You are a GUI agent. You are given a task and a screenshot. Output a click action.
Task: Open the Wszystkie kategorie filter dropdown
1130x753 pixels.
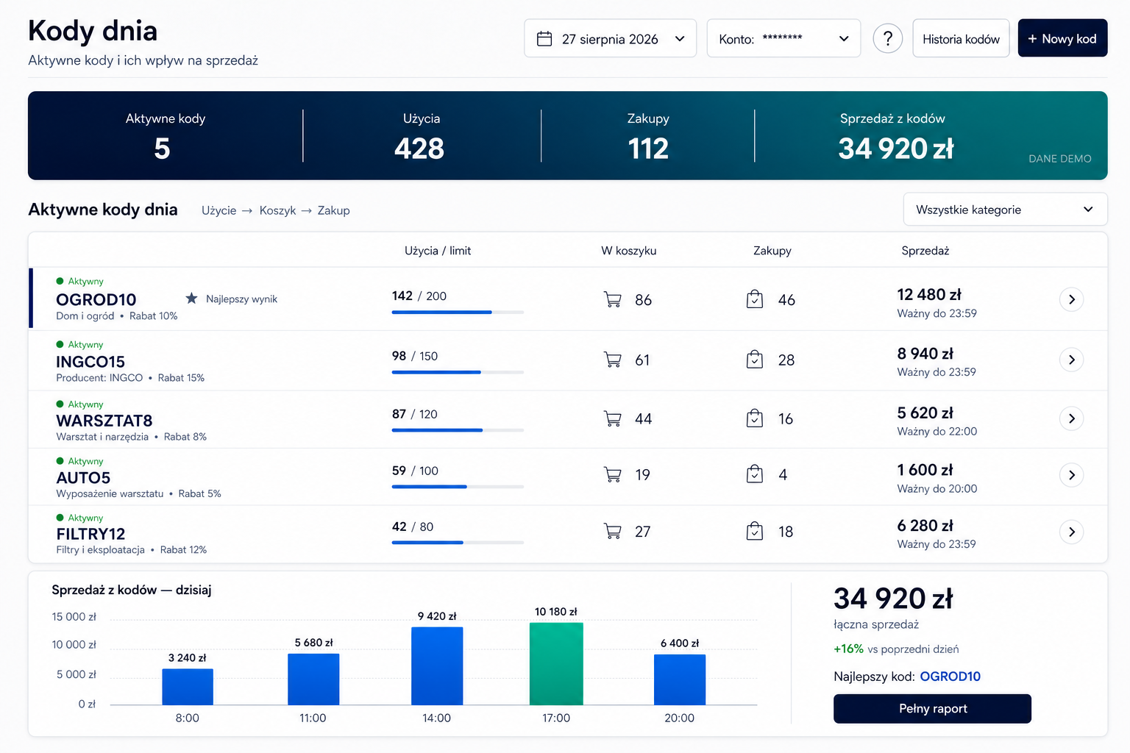[1005, 210]
